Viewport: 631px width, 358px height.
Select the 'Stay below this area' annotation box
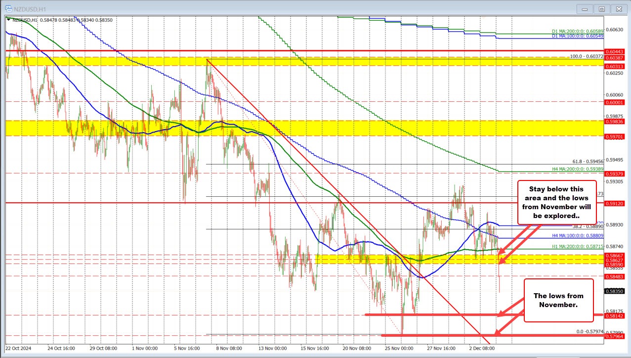[x=556, y=203]
